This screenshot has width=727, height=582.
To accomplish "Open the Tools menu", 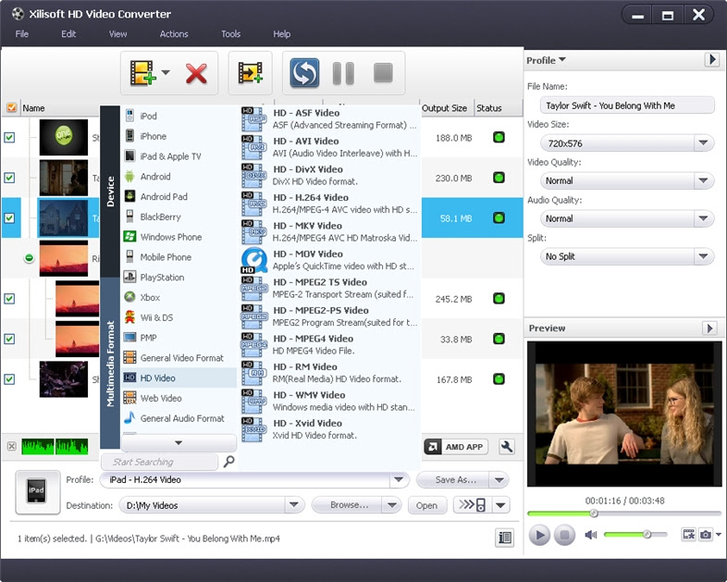I will (x=230, y=34).
